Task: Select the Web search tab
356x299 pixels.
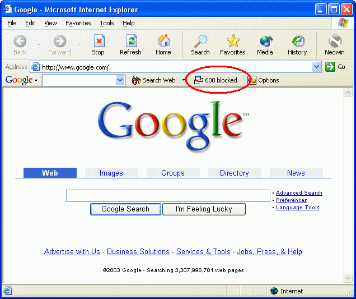Action: (x=50, y=173)
